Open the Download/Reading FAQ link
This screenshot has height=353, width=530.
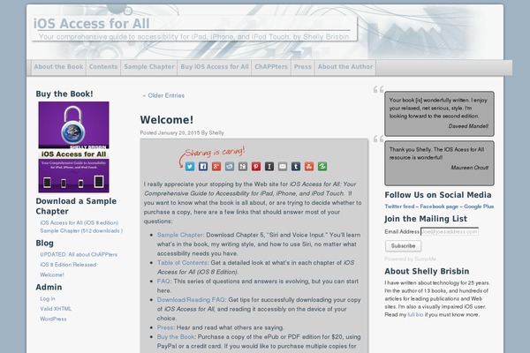click(x=191, y=300)
